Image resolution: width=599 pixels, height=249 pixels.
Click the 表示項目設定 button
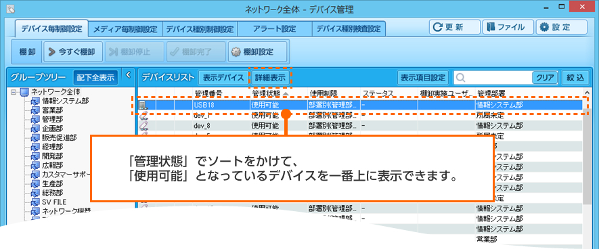(423, 78)
